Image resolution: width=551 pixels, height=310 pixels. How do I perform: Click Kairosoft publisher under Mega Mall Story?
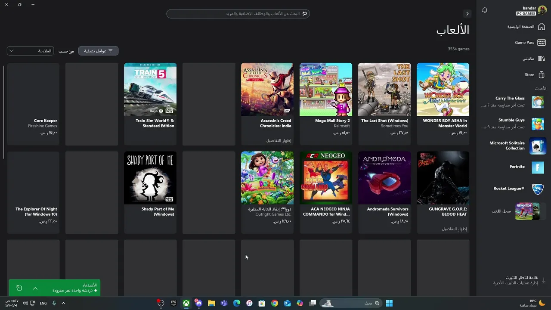tap(342, 126)
